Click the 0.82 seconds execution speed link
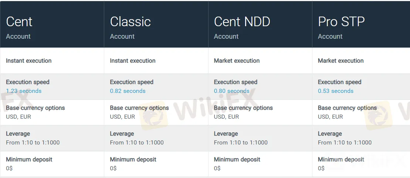 pyautogui.click(x=128, y=91)
